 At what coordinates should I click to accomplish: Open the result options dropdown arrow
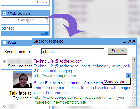tap(128, 75)
